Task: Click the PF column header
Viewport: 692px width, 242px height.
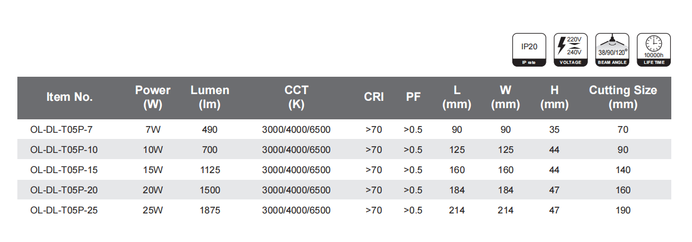Action: (x=413, y=97)
